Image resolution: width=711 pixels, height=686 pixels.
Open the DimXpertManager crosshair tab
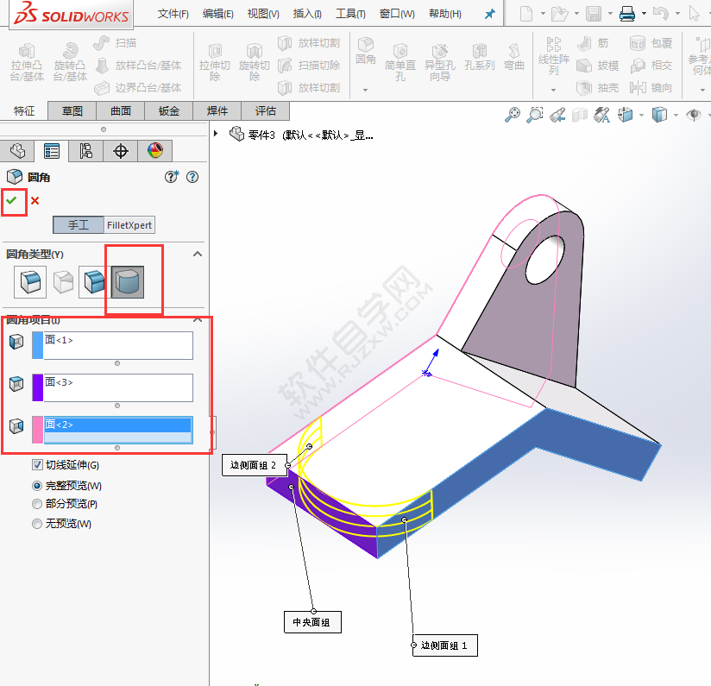[120, 151]
